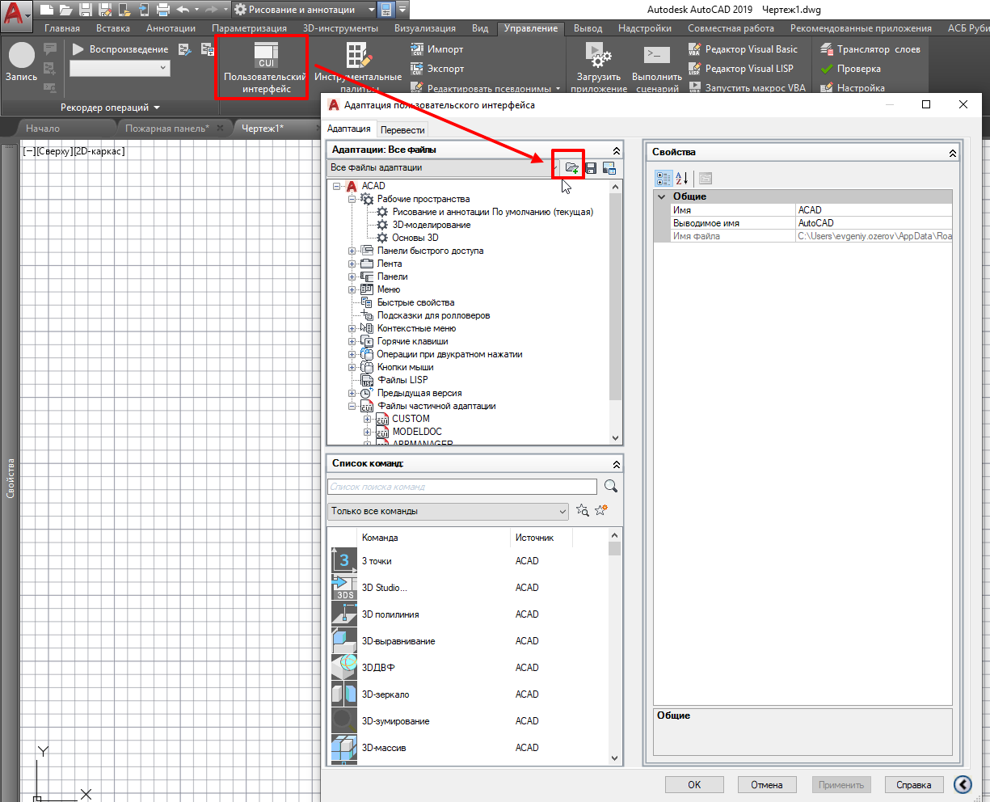Screen dimensions: 990x802
Task: Collapse the Список команд pane chevron
Action: [x=617, y=464]
